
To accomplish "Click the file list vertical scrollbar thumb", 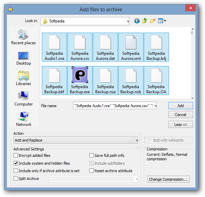I will 192,33.
